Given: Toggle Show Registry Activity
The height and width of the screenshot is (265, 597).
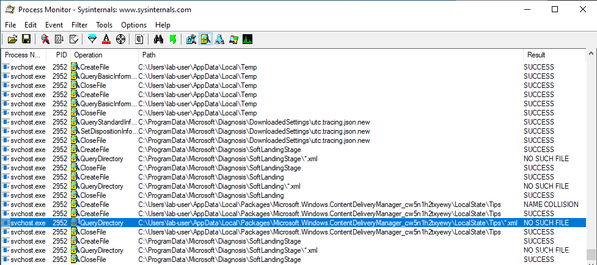Looking at the screenshot, I should point(191,39).
